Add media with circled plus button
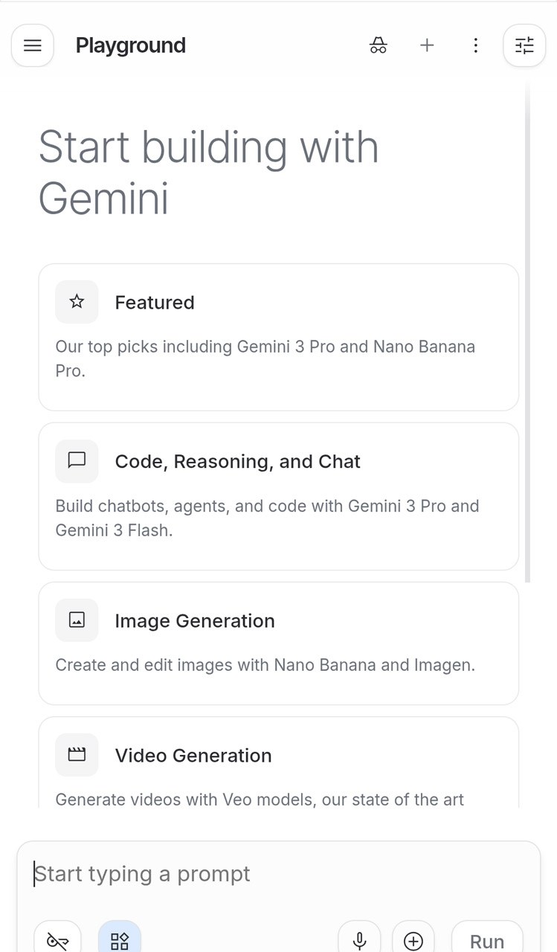Image resolution: width=557 pixels, height=952 pixels. [413, 941]
